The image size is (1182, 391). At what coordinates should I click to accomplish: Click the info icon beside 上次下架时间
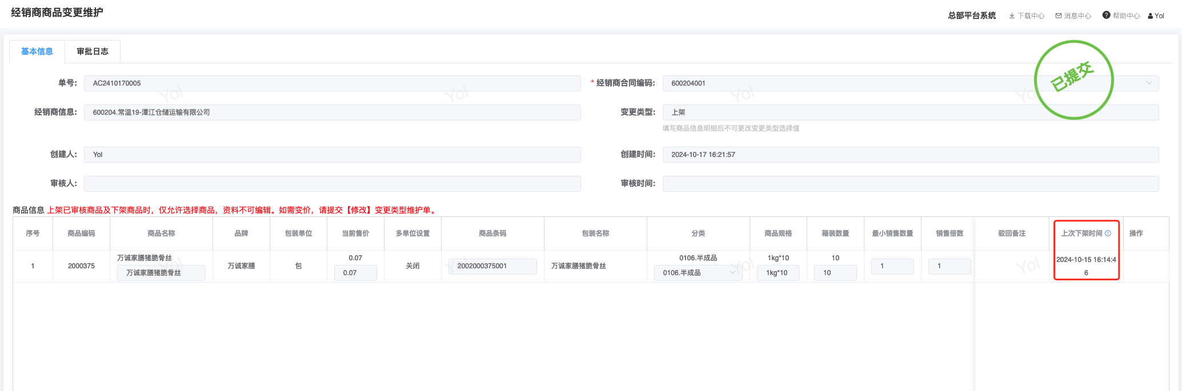tap(1108, 233)
